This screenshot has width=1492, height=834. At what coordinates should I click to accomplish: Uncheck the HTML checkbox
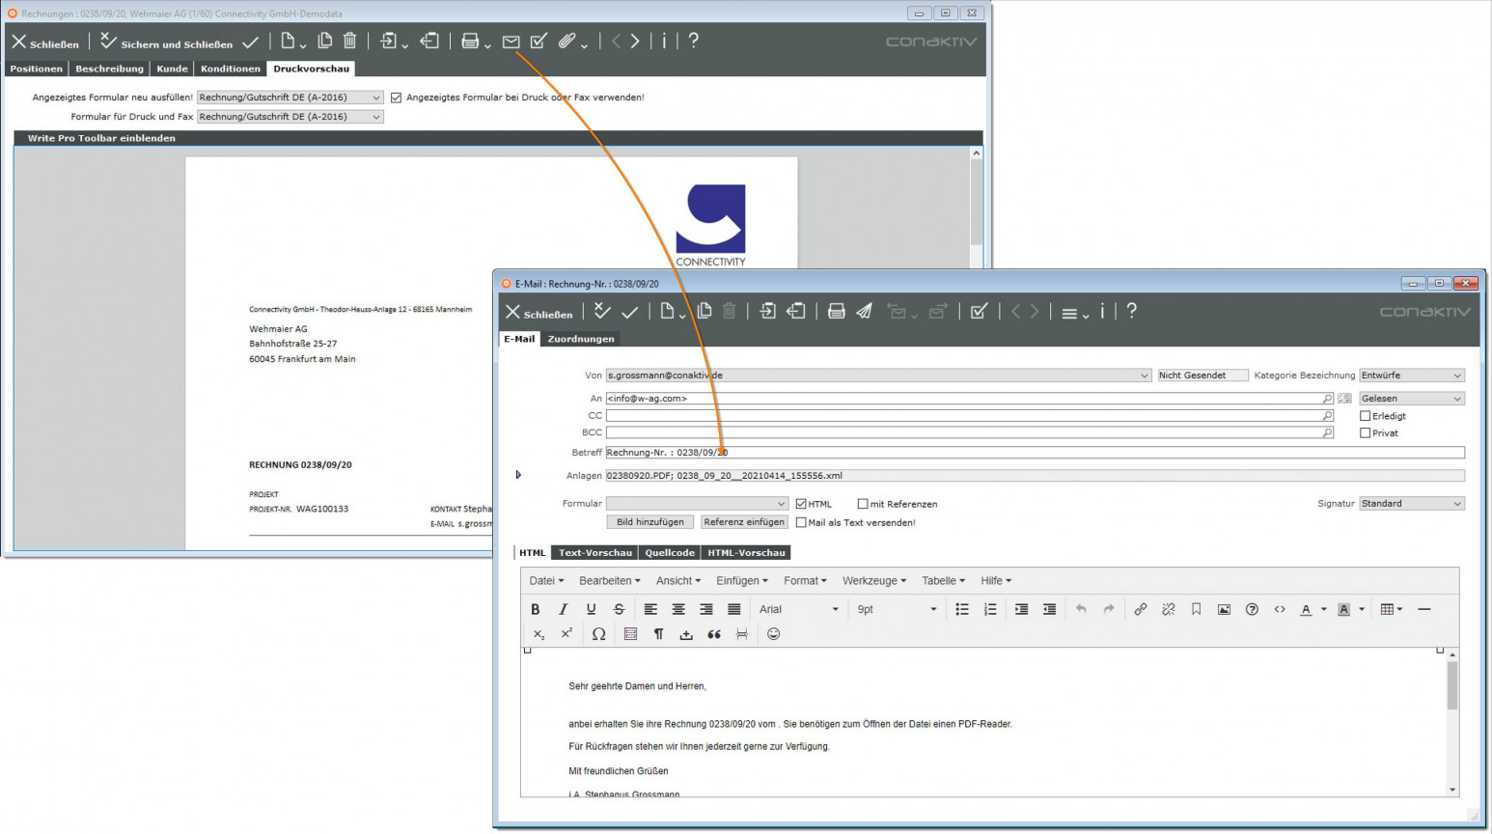tap(801, 504)
